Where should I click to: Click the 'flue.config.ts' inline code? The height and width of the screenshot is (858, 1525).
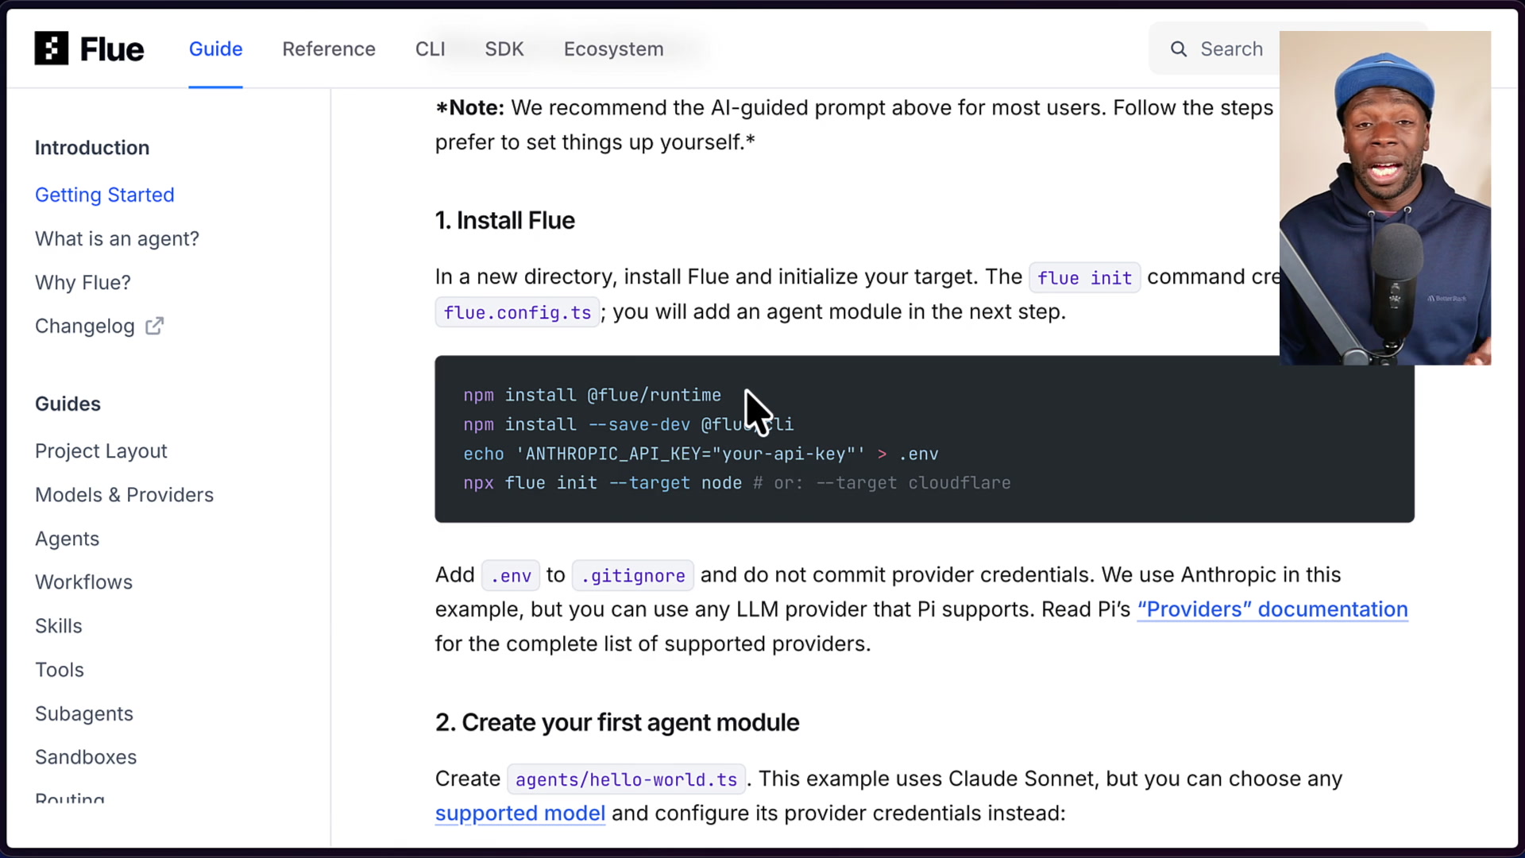[517, 312]
